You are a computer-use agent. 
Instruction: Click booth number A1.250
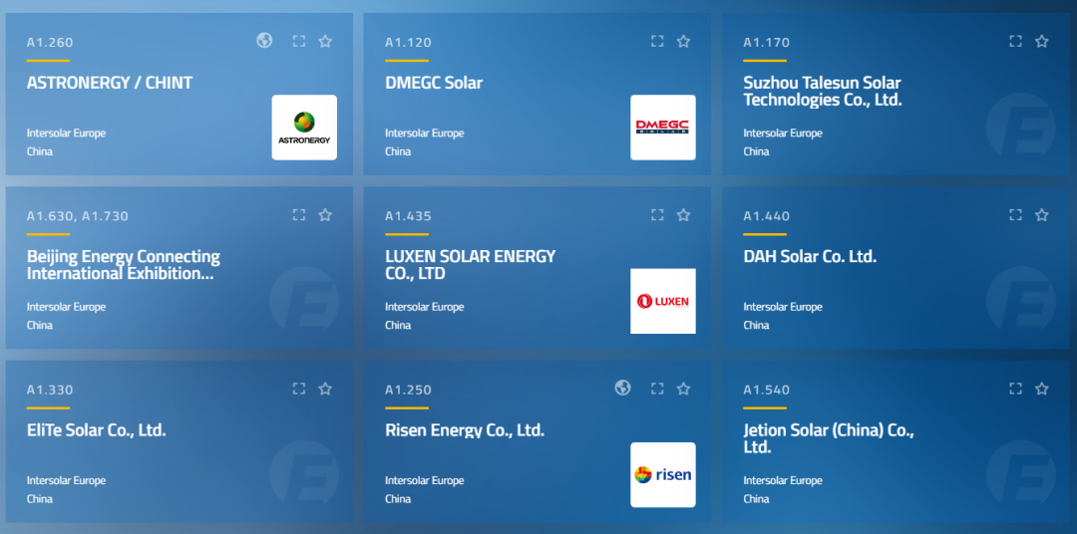coord(408,390)
